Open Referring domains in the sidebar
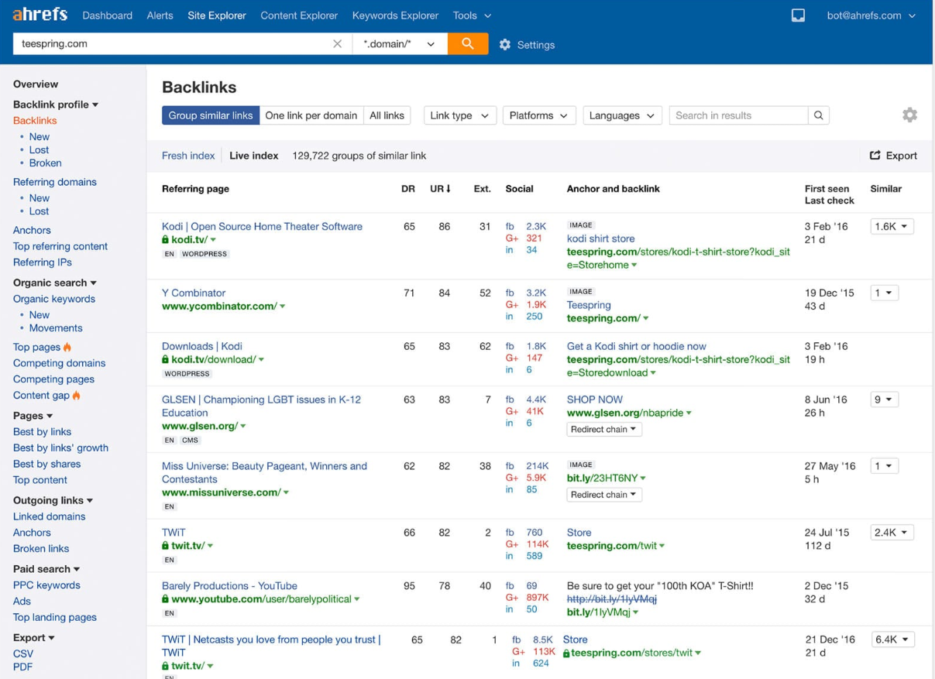Viewport: 935px width, 679px height. coord(54,182)
